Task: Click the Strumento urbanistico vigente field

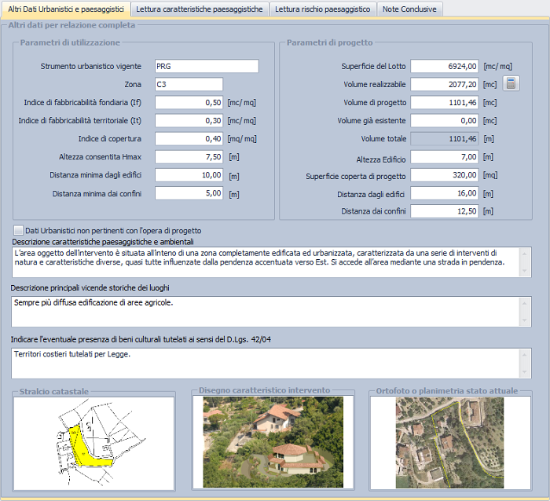Action: click(206, 66)
